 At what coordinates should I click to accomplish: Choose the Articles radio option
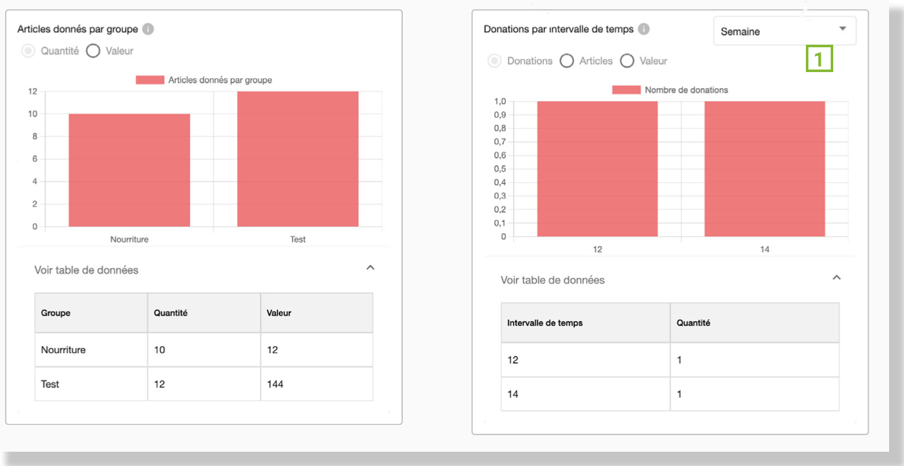(x=567, y=61)
